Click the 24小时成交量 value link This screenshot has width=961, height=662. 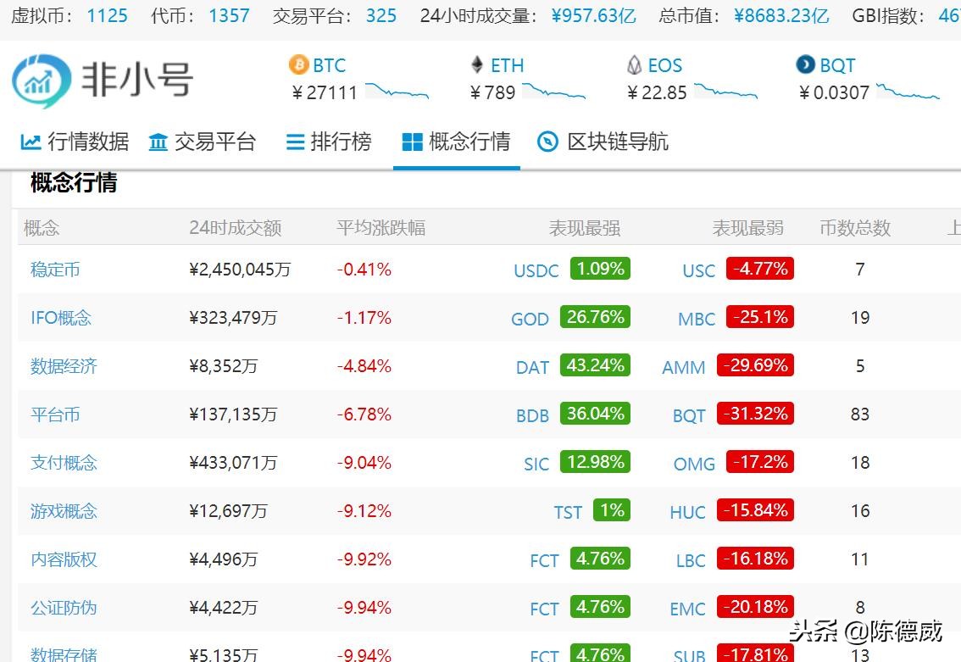point(593,15)
